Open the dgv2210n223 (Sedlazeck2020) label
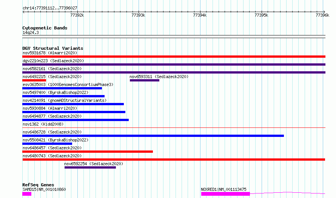Image resolution: width=336 pixels, height=198 pixels. point(53,61)
